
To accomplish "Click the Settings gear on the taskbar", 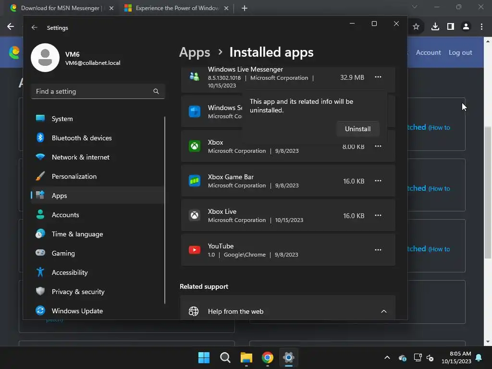I will (x=288, y=357).
